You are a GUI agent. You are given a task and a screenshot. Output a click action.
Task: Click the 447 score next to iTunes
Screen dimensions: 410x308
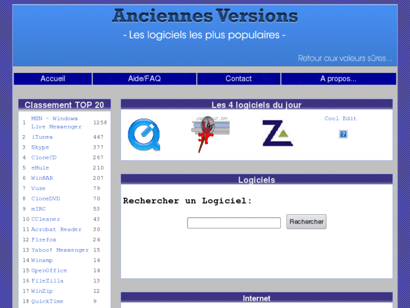98,137
